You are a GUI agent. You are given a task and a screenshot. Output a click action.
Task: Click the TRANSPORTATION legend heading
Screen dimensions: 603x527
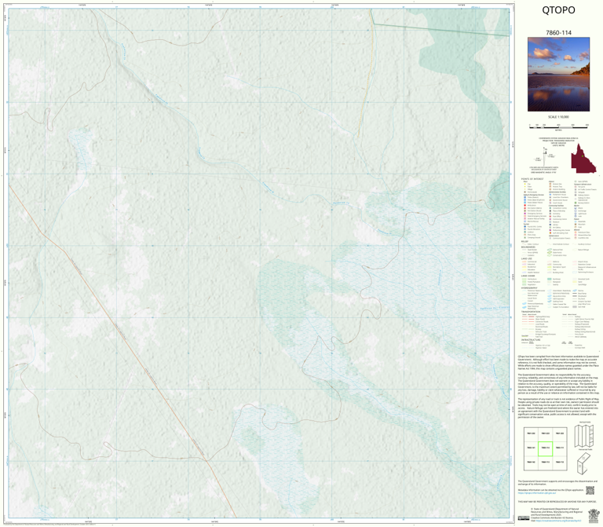(531, 312)
